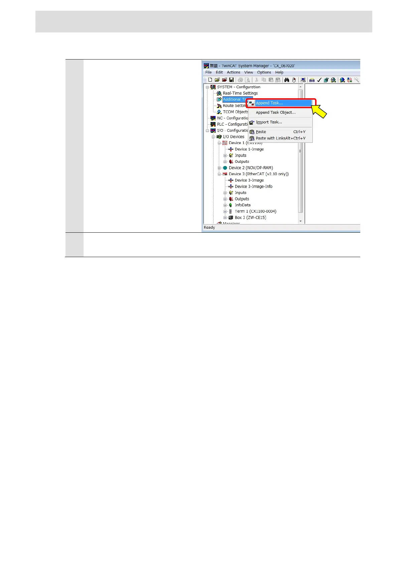The image size is (398, 563).
Task: Click the Paste toolbar icon
Action: 271,80
